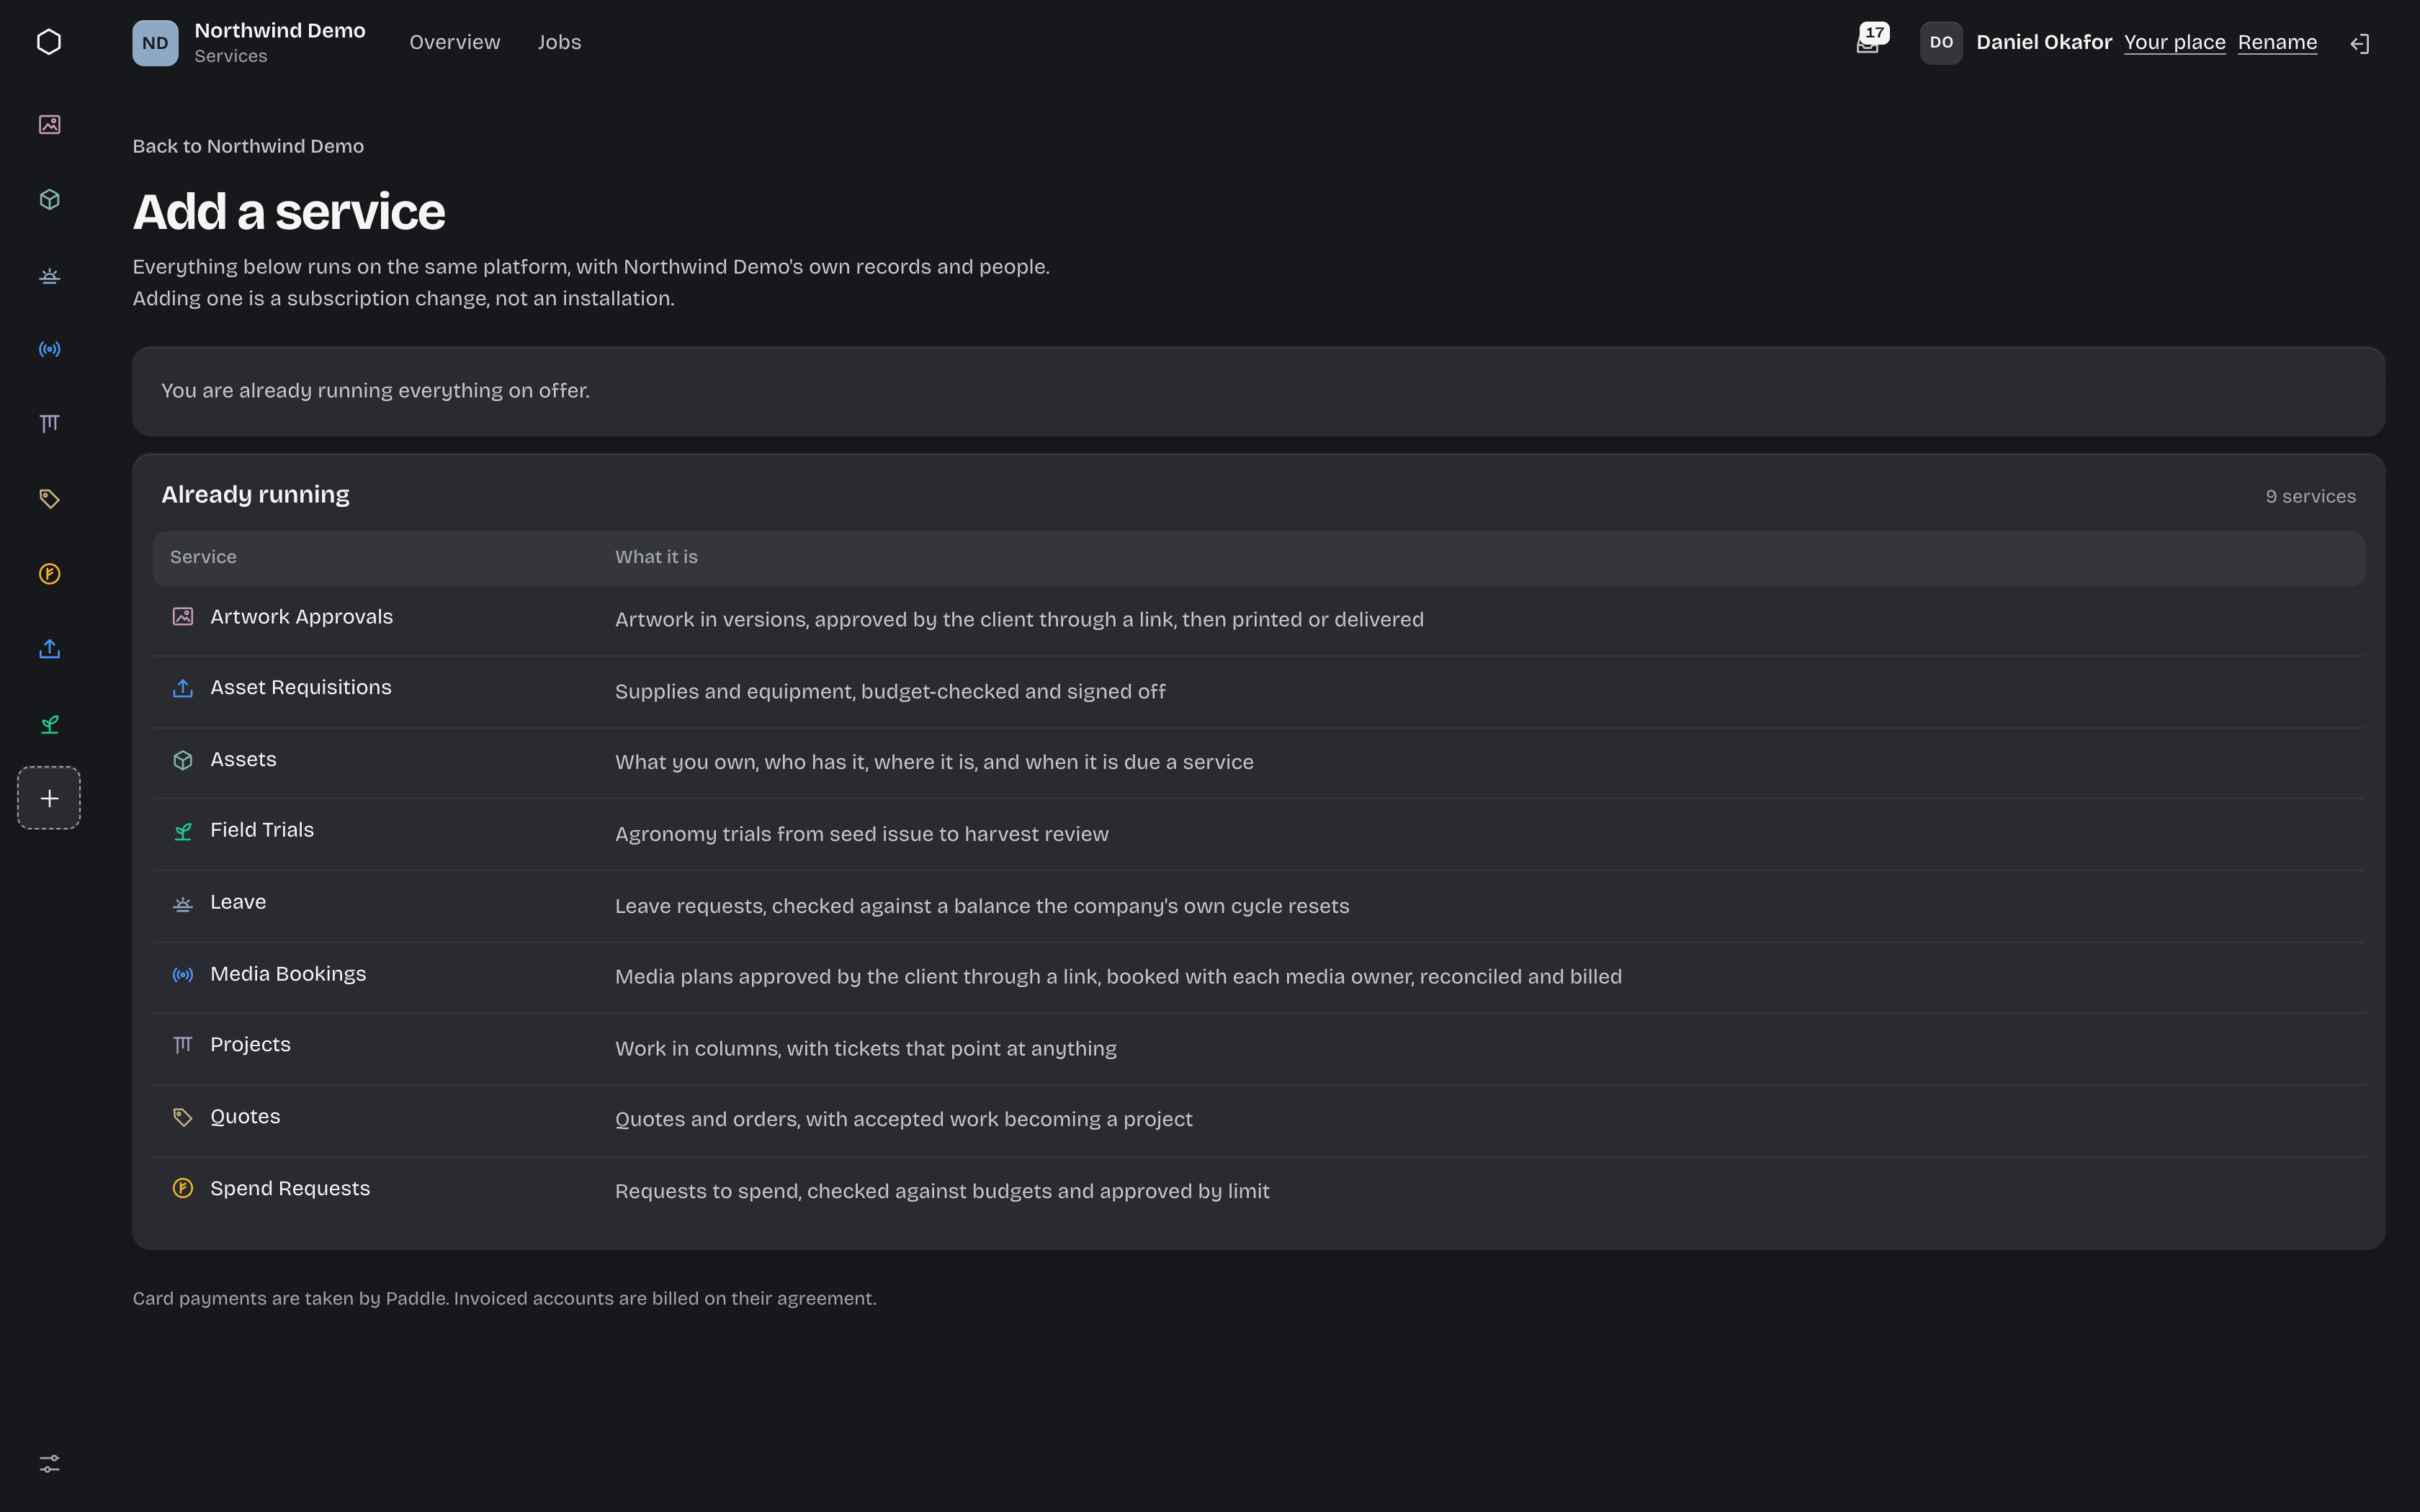The image size is (2420, 1512).
Task: Click the Rename link
Action: 2277,42
